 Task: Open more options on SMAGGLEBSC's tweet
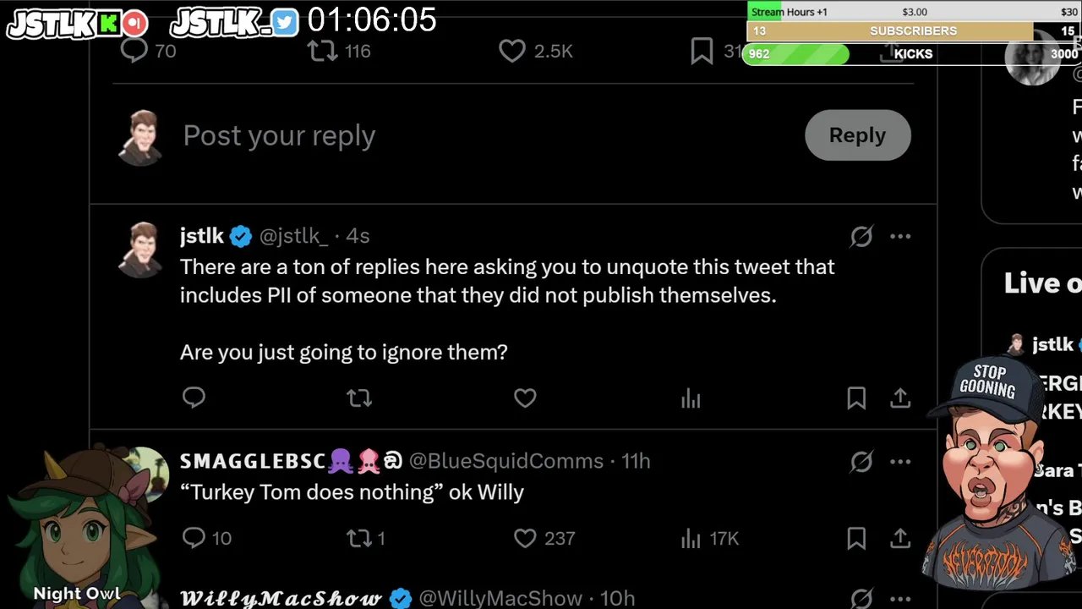click(x=900, y=462)
